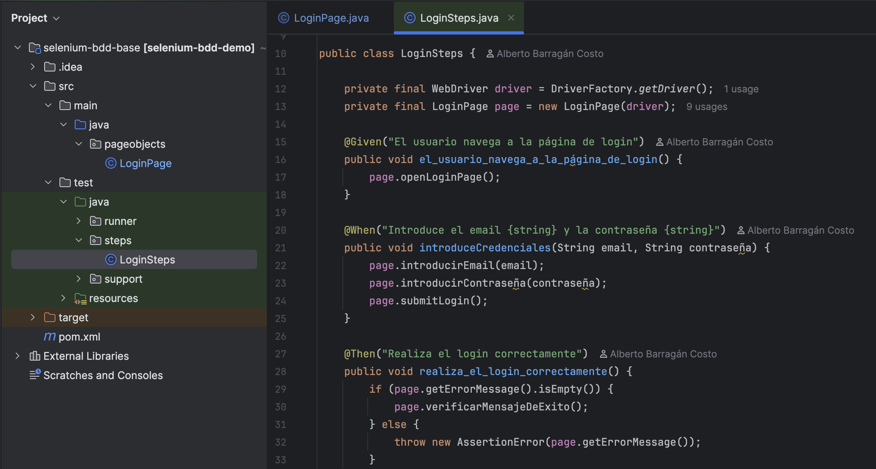876x469 pixels.
Task: Click the LoginPage class icon in tree
Action: point(111,163)
